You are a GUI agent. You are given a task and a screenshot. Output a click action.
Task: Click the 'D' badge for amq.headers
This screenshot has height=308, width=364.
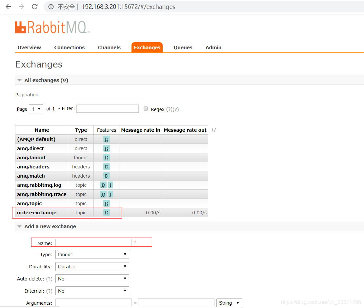pos(106,166)
